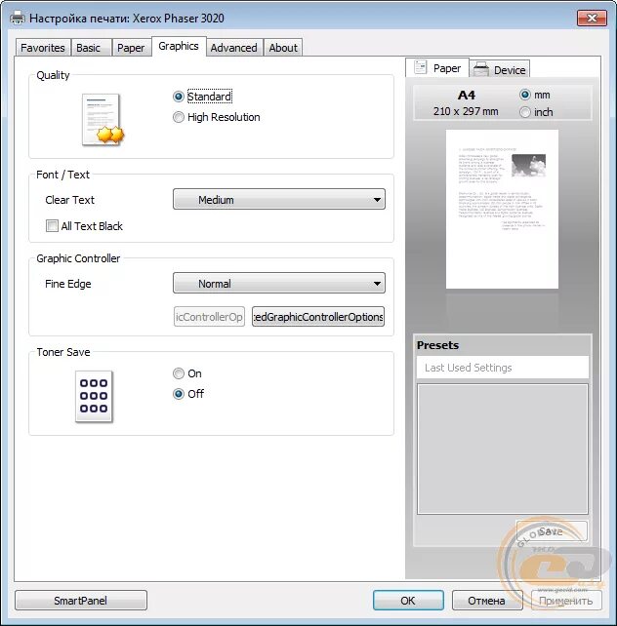Click the SmartPanel button
Viewport: 617px width, 626px height.
pyautogui.click(x=81, y=601)
